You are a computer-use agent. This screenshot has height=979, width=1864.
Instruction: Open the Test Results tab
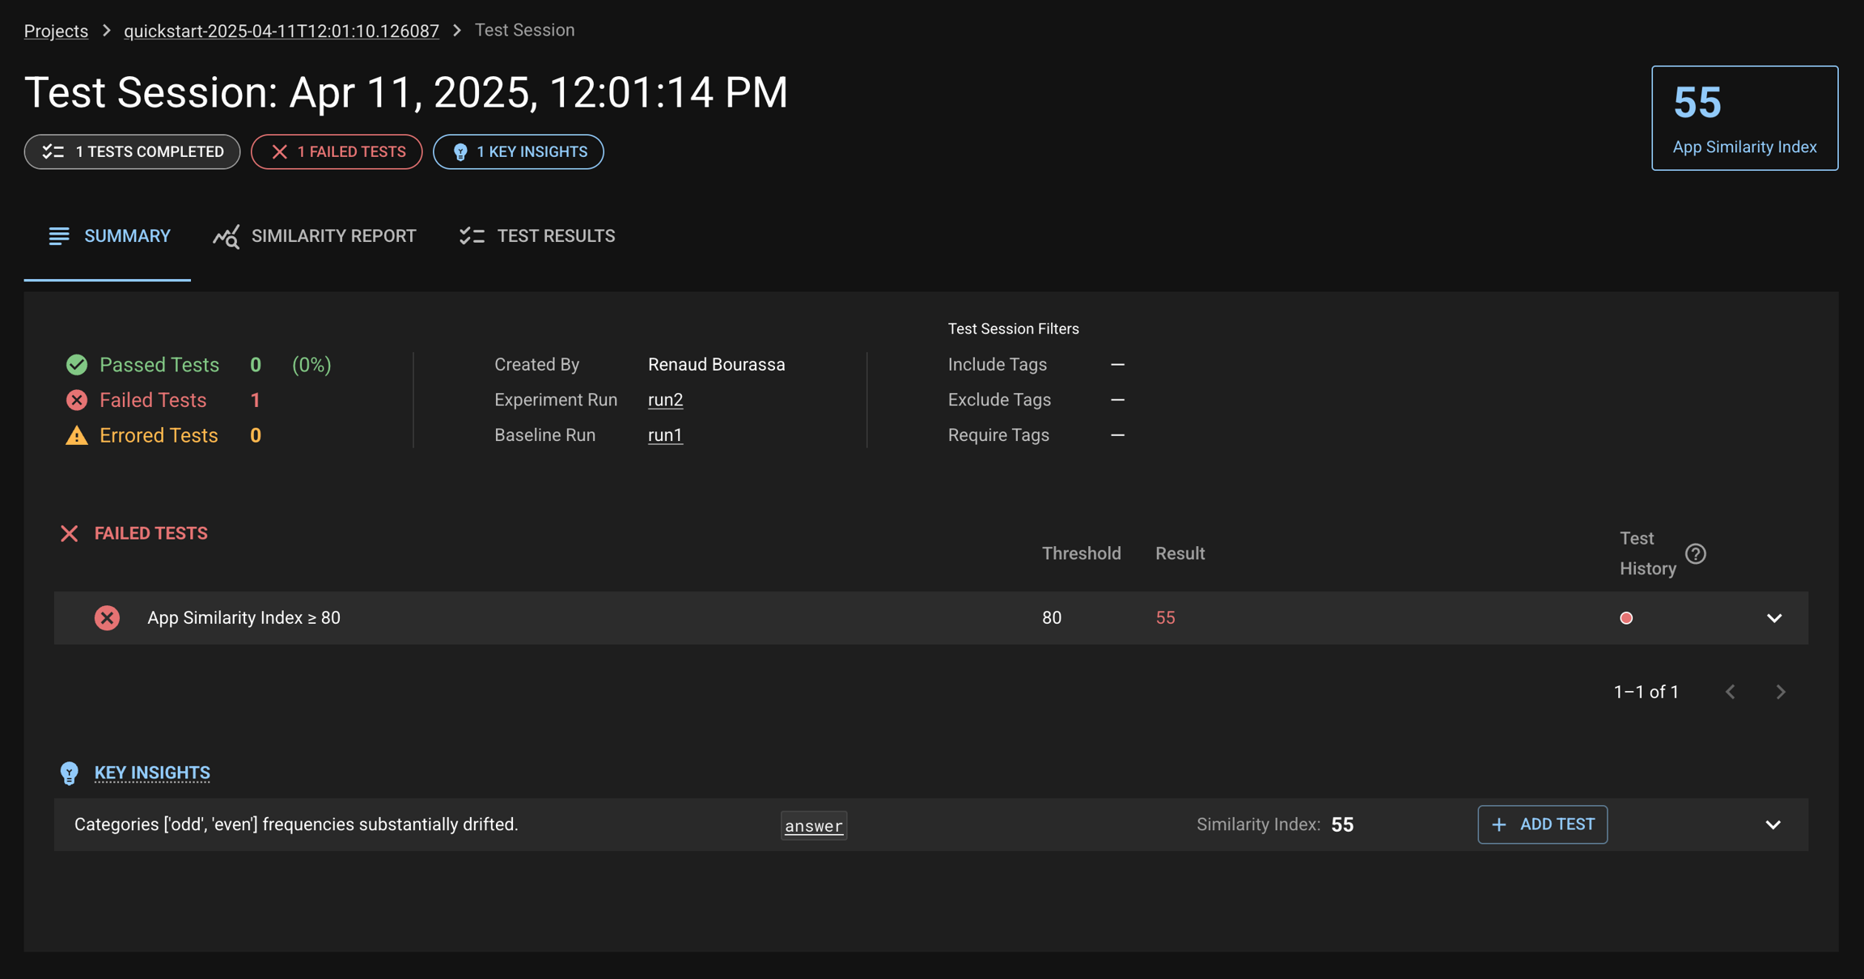537,236
